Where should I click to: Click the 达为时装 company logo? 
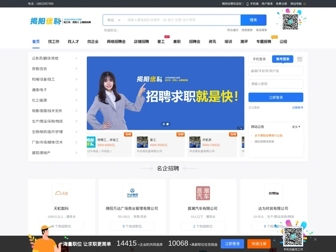coord(273,193)
